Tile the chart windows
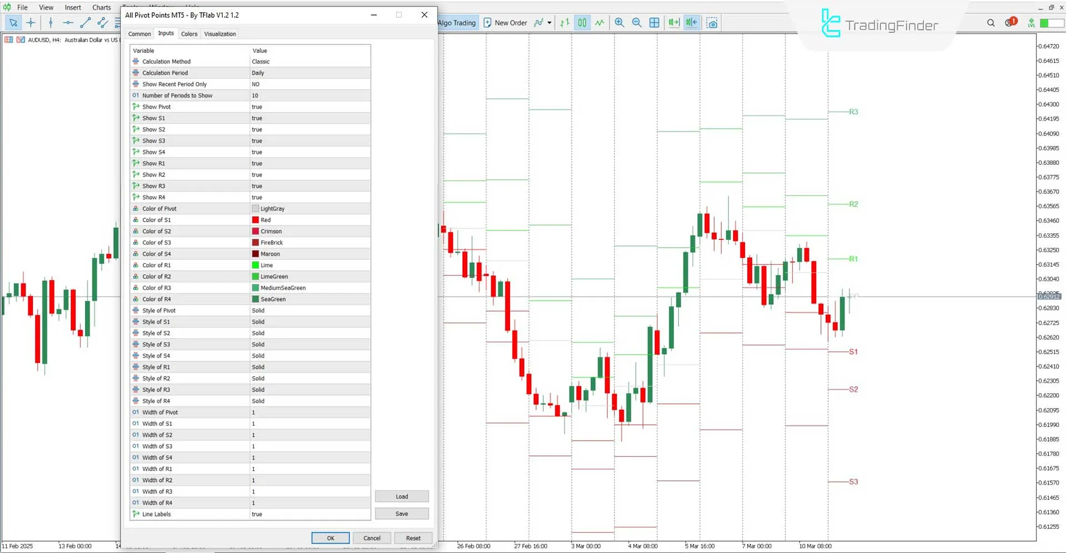The width and height of the screenshot is (1066, 553). (654, 23)
